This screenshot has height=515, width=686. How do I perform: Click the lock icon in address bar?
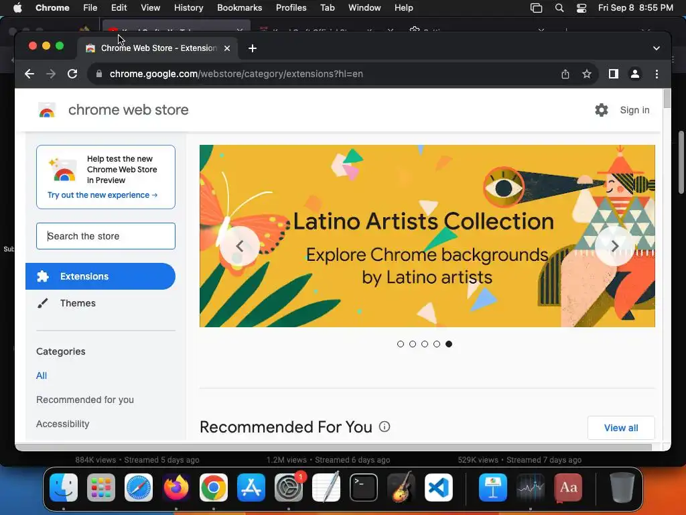pos(99,74)
